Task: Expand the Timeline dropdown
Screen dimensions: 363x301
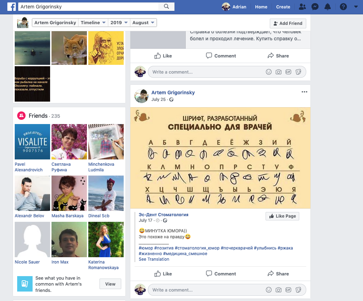Action: pyautogui.click(x=93, y=23)
